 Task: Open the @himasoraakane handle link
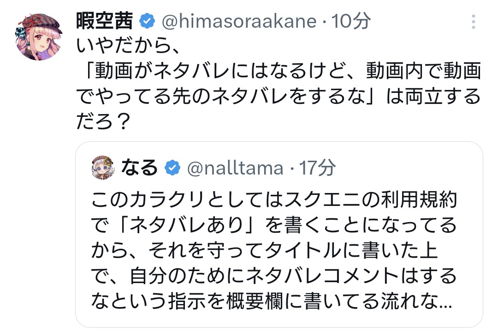pyautogui.click(x=238, y=21)
